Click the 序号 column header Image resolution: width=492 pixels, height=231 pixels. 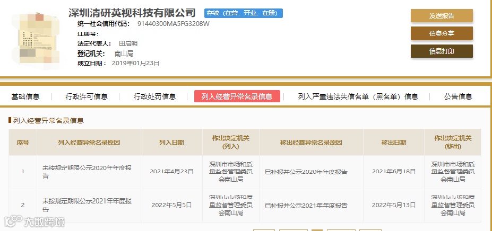click(x=23, y=143)
